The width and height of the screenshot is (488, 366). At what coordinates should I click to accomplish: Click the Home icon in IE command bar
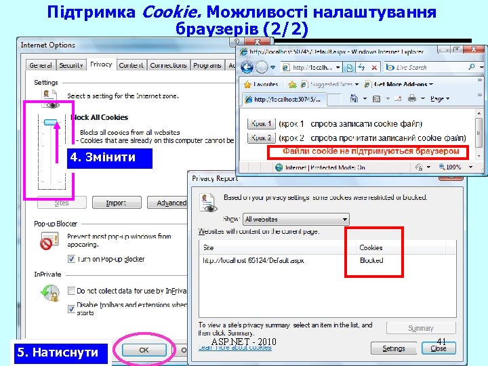coord(354,99)
